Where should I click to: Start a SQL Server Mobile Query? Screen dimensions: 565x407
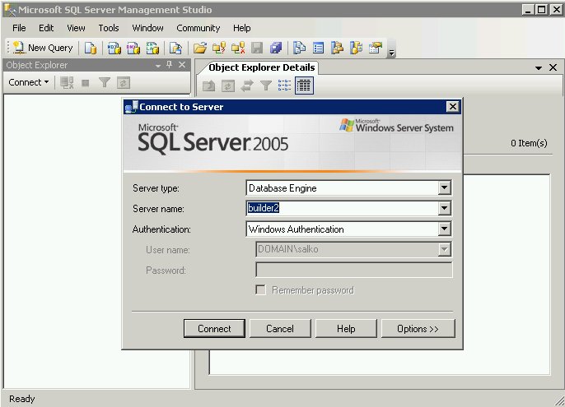tap(175, 48)
